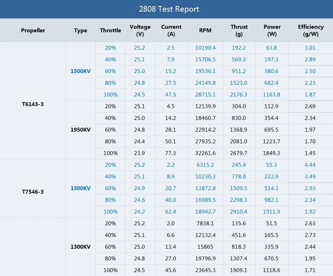333x276 pixels.
Task: Click the power value 1849.3
Action: pyautogui.click(x=272, y=153)
